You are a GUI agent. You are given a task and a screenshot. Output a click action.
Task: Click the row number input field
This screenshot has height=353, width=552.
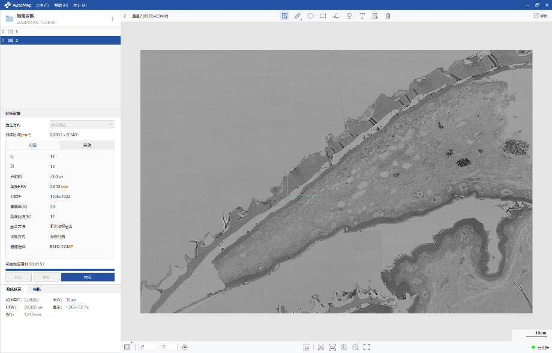[148, 347]
